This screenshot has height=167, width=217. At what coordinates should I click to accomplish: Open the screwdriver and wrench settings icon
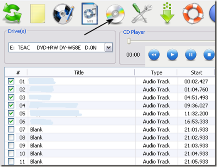pyautogui.click(x=141, y=13)
